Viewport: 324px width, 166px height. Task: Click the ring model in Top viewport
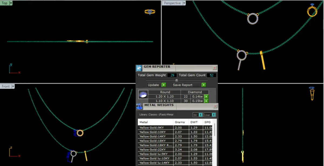pyautogui.click(x=150, y=12)
